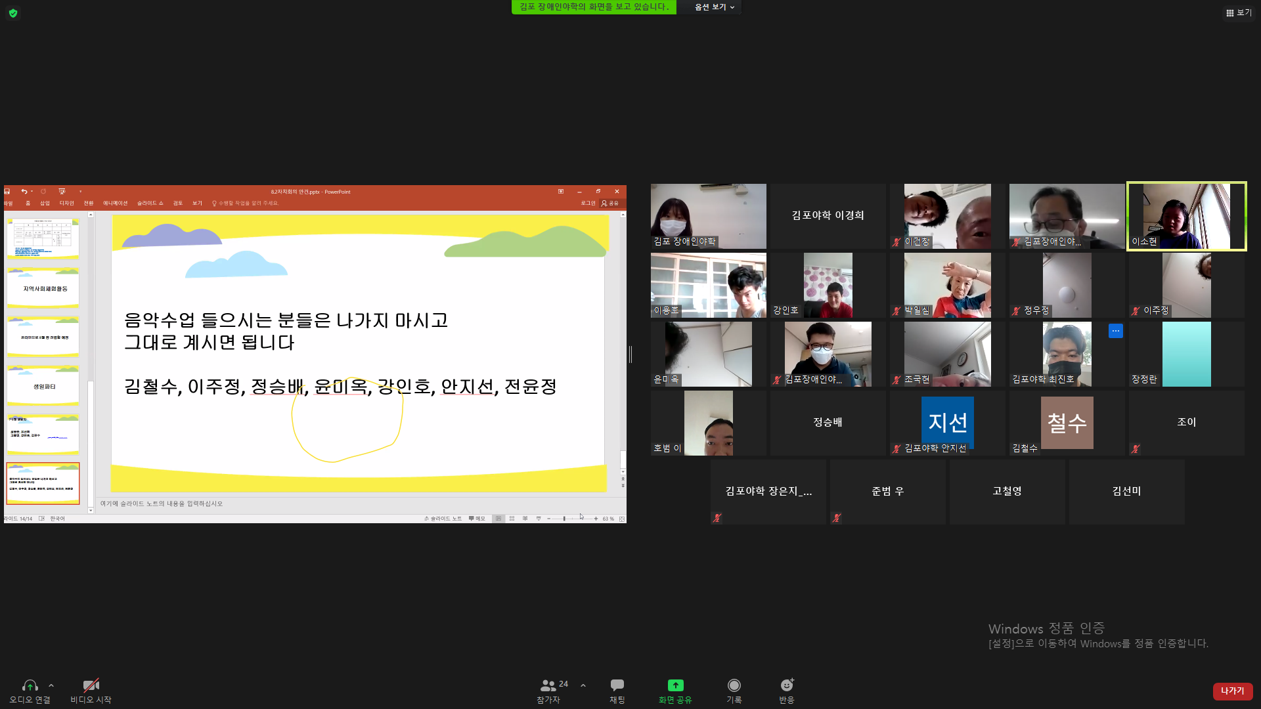Switch to Normal view icon in status bar

pyautogui.click(x=498, y=519)
